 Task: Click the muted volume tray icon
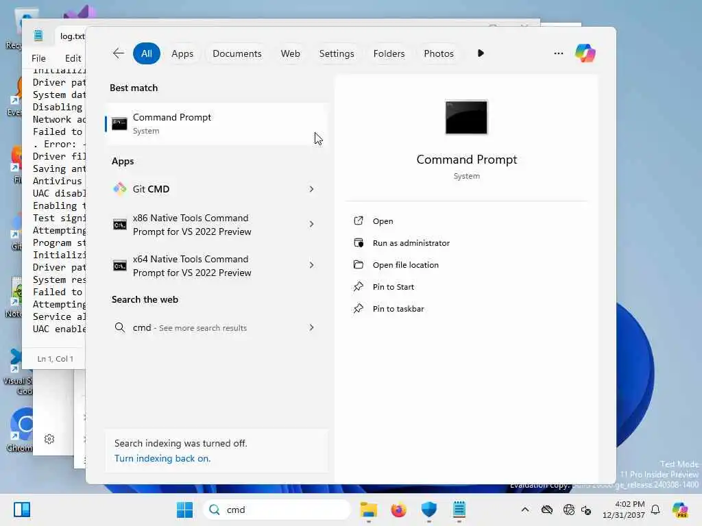586,510
